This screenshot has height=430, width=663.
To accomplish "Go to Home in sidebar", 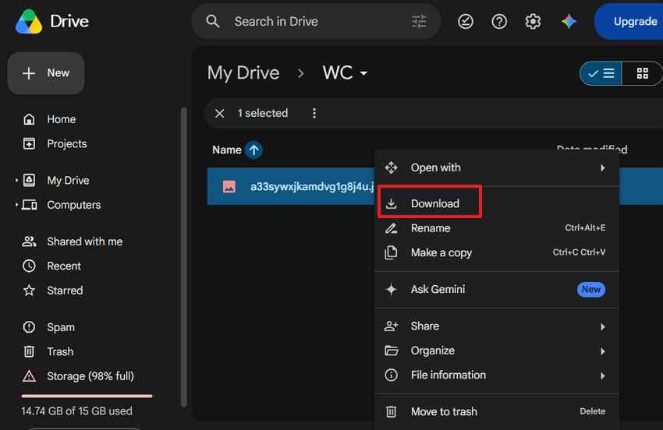I will [x=61, y=119].
